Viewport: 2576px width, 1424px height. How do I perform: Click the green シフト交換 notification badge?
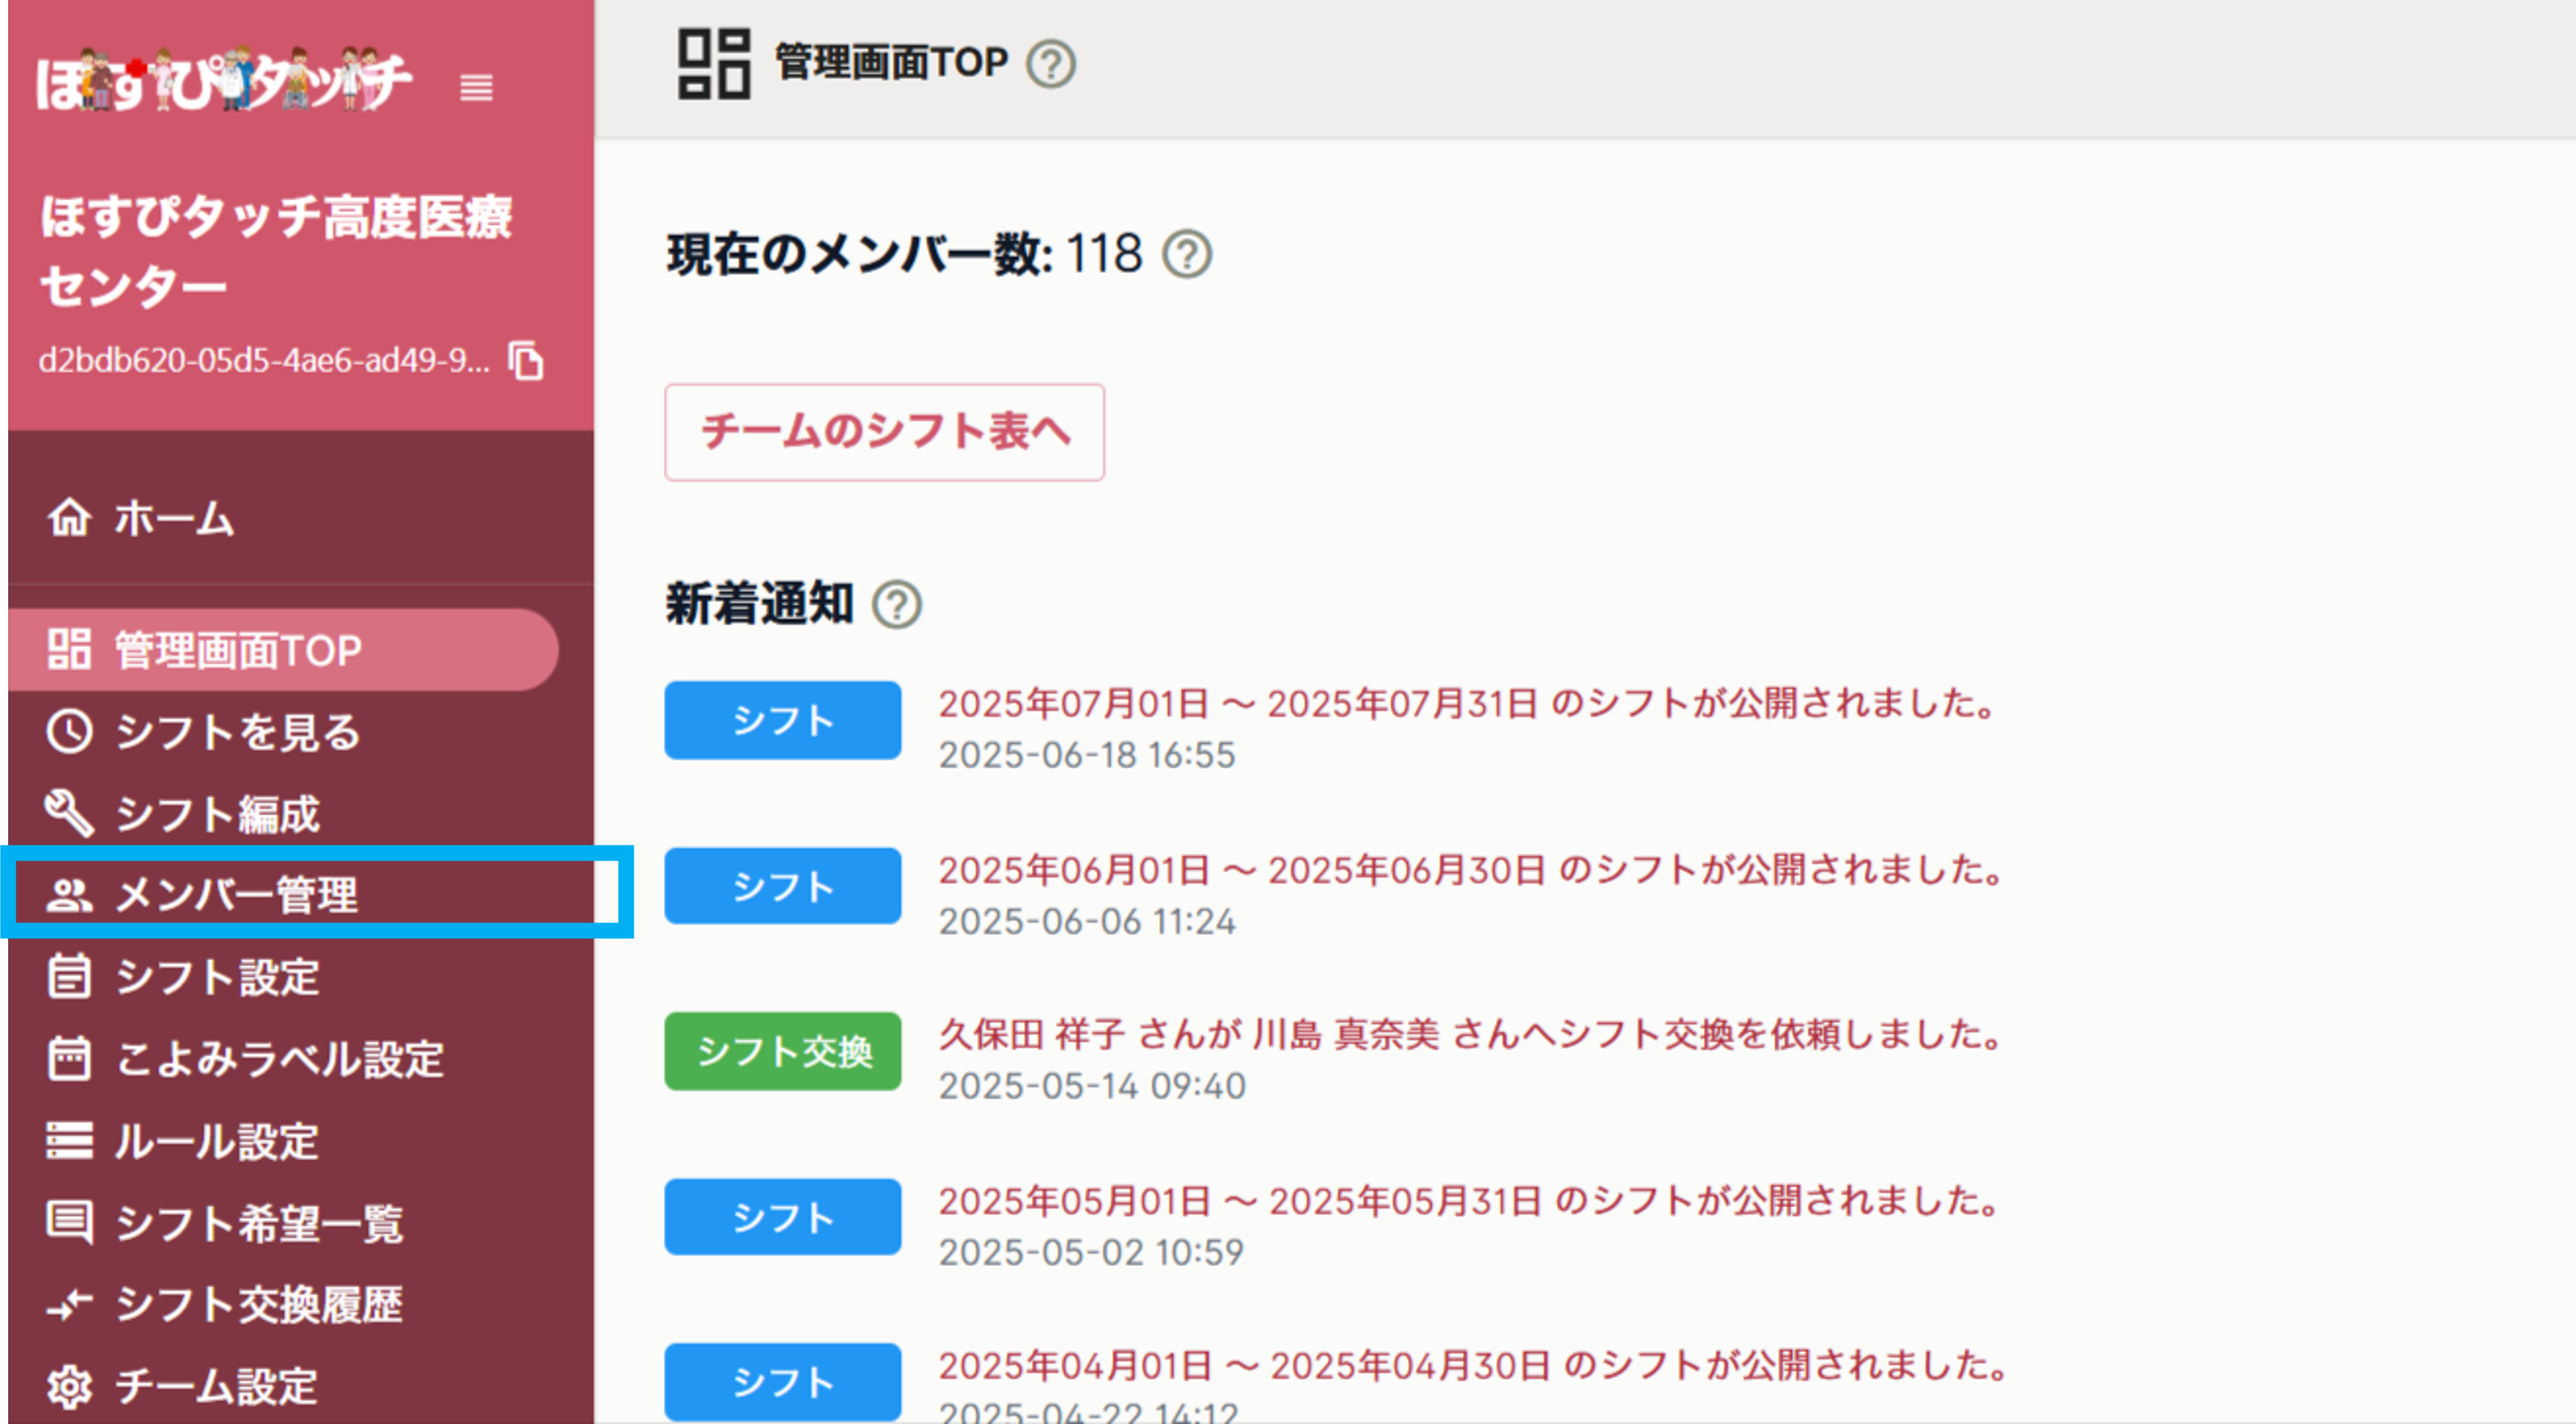(783, 1051)
